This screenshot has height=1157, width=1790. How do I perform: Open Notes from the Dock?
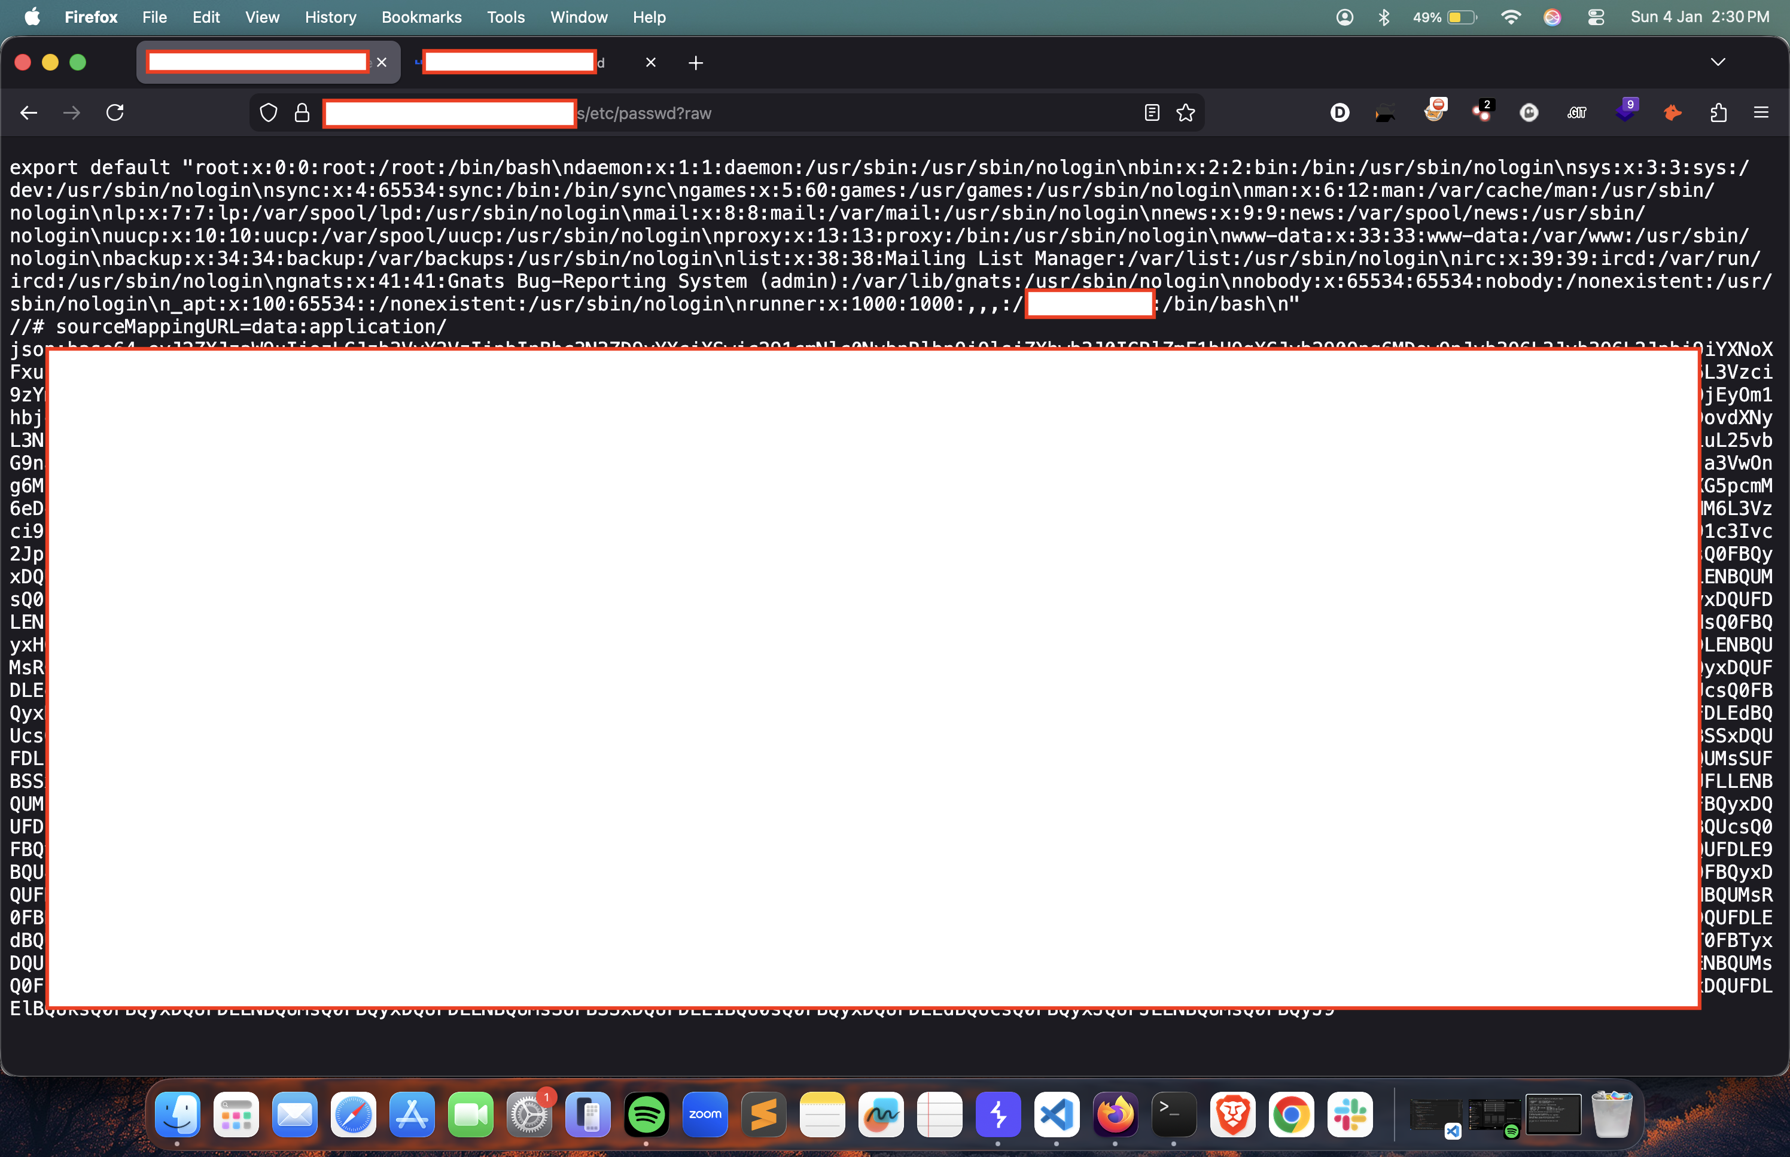pyautogui.click(x=822, y=1114)
